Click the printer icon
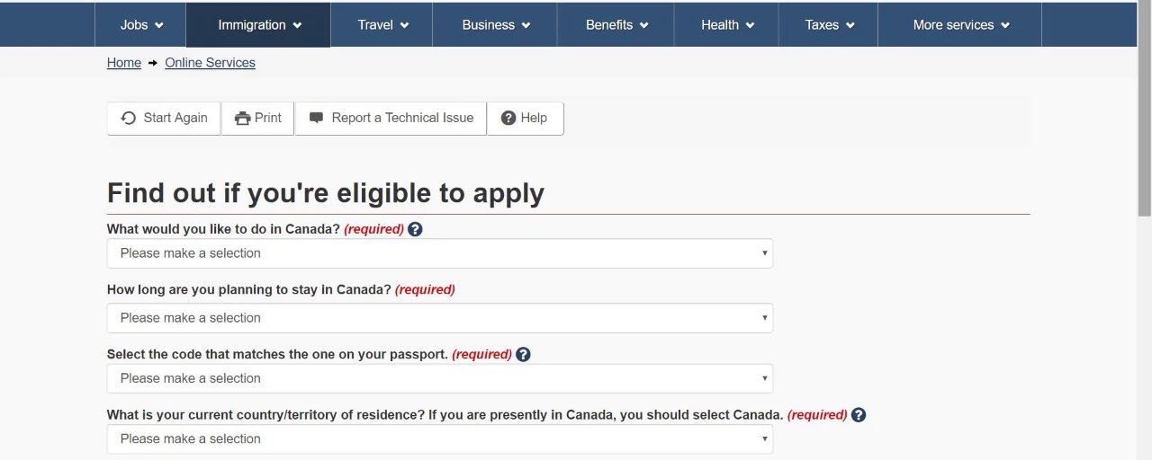The height and width of the screenshot is (460, 1152). click(x=242, y=118)
